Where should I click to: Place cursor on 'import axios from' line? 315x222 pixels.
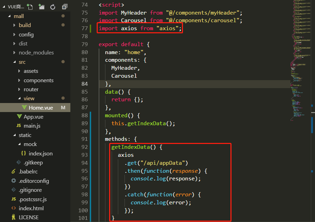pos(140,28)
